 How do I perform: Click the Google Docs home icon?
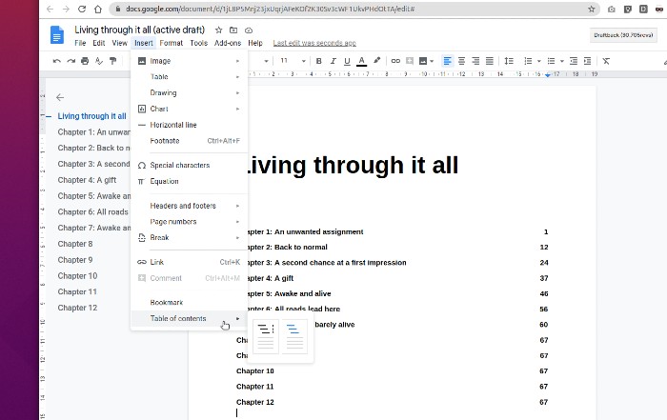[57, 35]
